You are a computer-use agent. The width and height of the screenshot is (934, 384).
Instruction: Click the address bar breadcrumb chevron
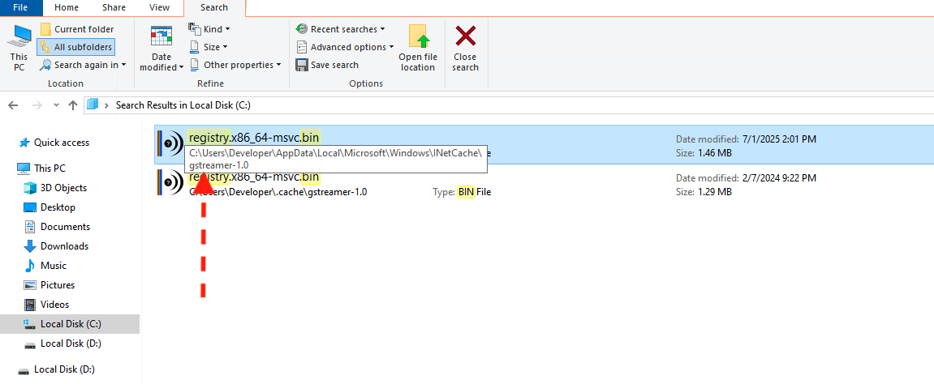point(106,105)
